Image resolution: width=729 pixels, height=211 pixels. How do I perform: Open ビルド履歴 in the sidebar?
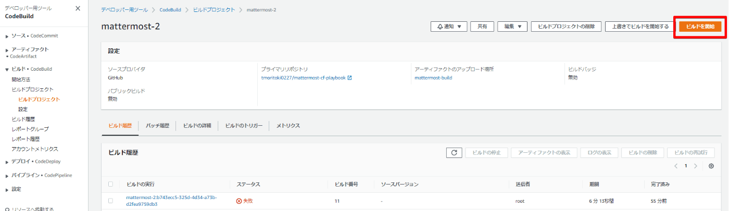tap(23, 119)
